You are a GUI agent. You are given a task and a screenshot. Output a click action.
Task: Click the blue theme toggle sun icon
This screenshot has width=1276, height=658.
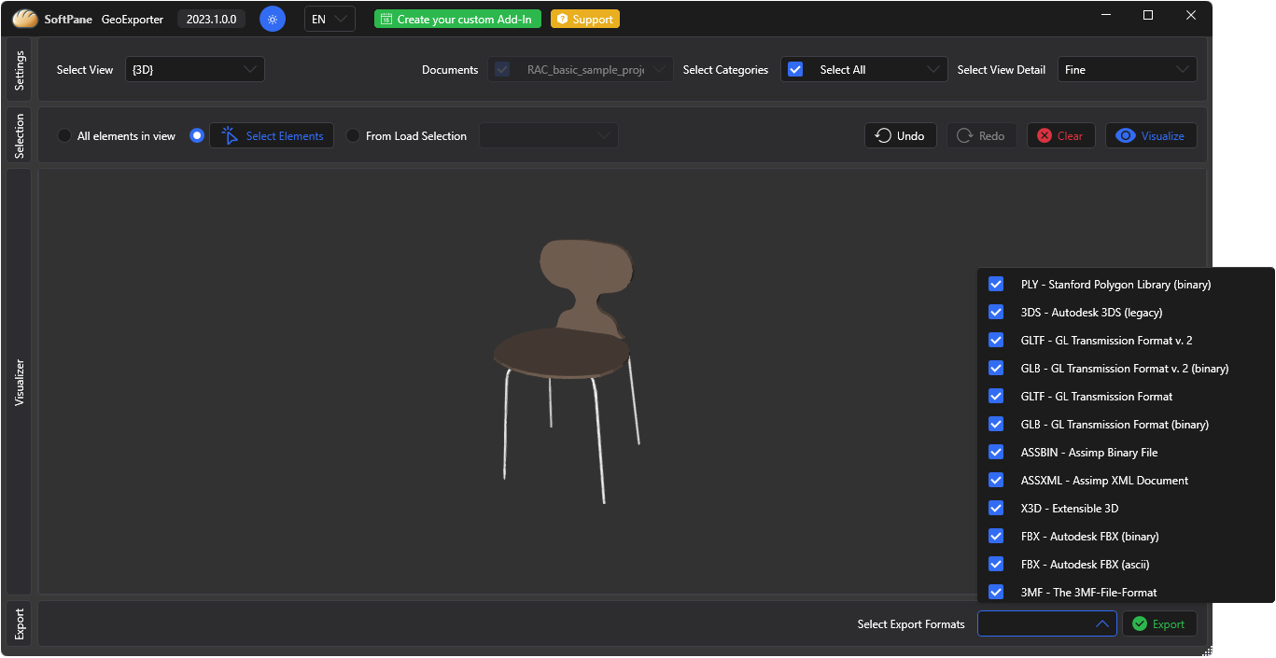273,19
